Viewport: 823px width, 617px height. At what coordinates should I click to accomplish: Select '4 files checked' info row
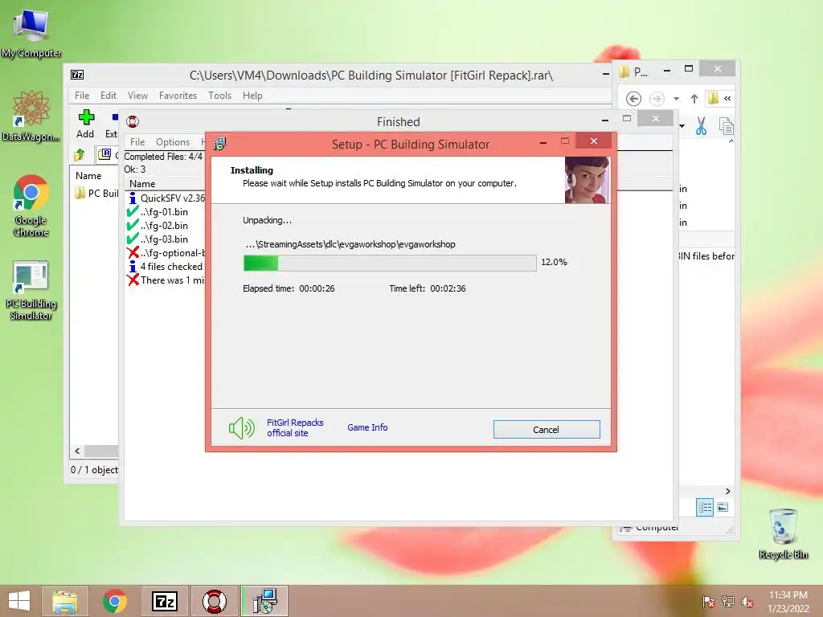pyautogui.click(x=166, y=267)
